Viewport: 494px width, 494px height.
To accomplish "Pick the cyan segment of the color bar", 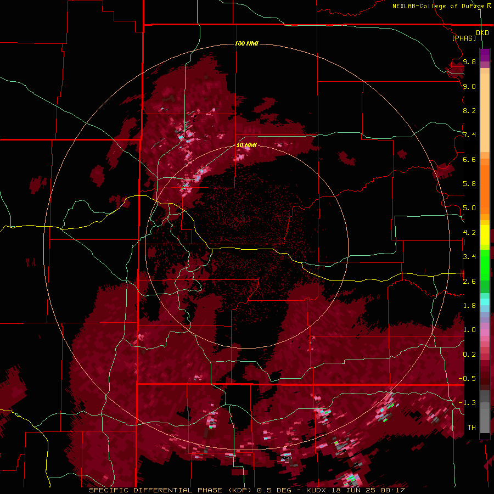I will (x=485, y=302).
